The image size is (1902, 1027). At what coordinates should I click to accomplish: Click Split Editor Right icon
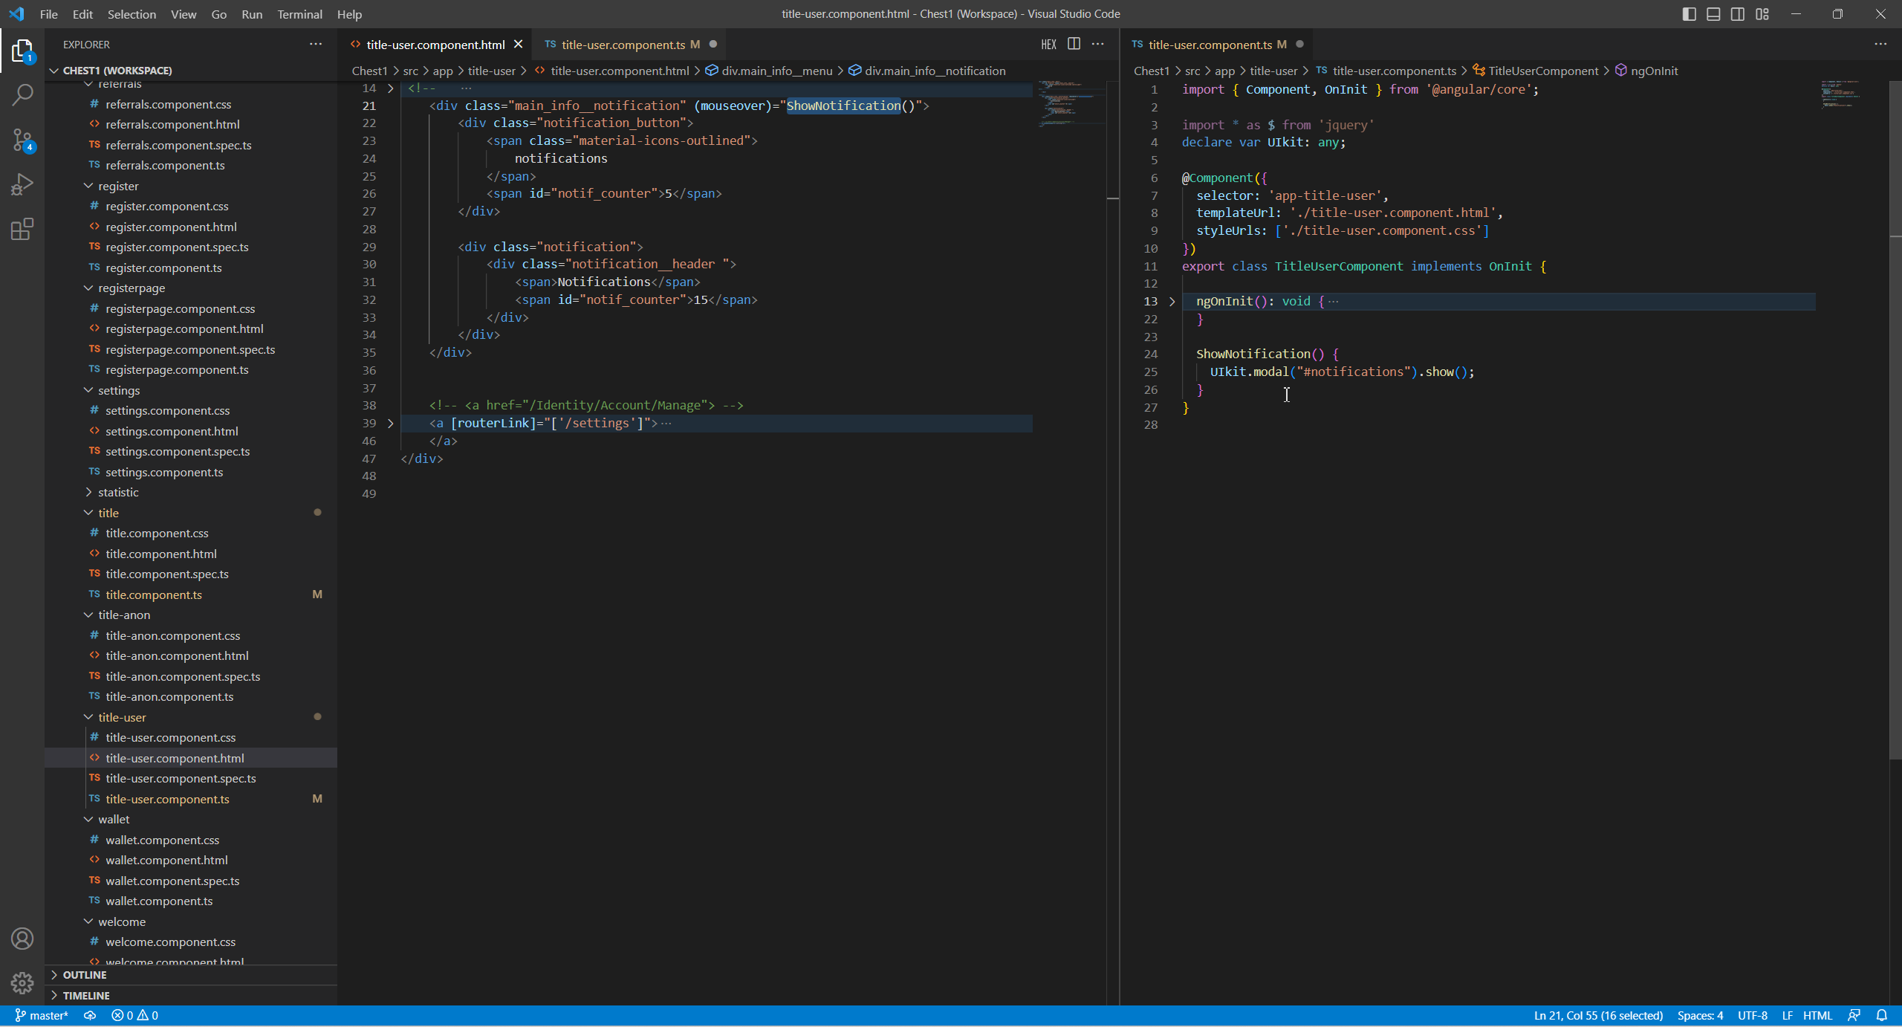tap(1074, 44)
